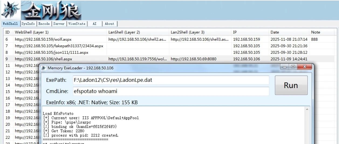Click the 'Get Token: 2280' output line
The width and height of the screenshot is (339, 144).
coord(64,131)
